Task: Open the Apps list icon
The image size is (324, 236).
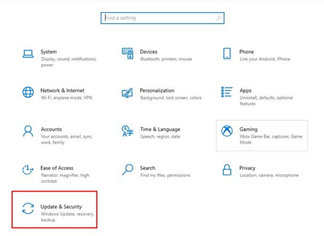Action: click(227, 92)
